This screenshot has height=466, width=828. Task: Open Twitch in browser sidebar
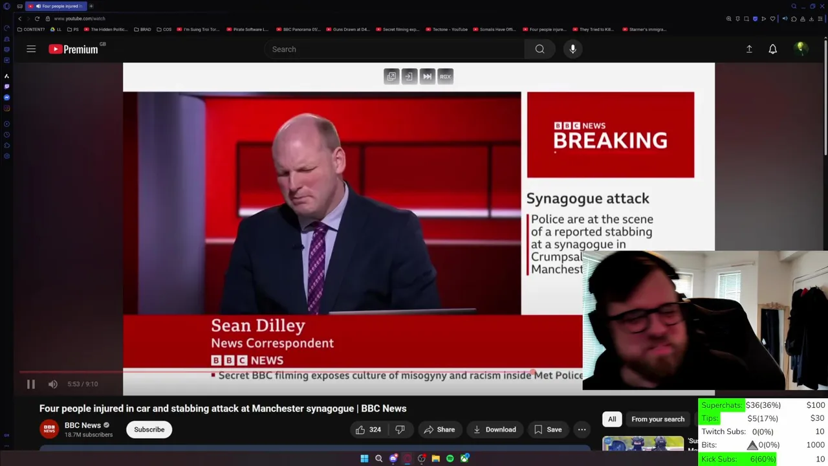6,87
